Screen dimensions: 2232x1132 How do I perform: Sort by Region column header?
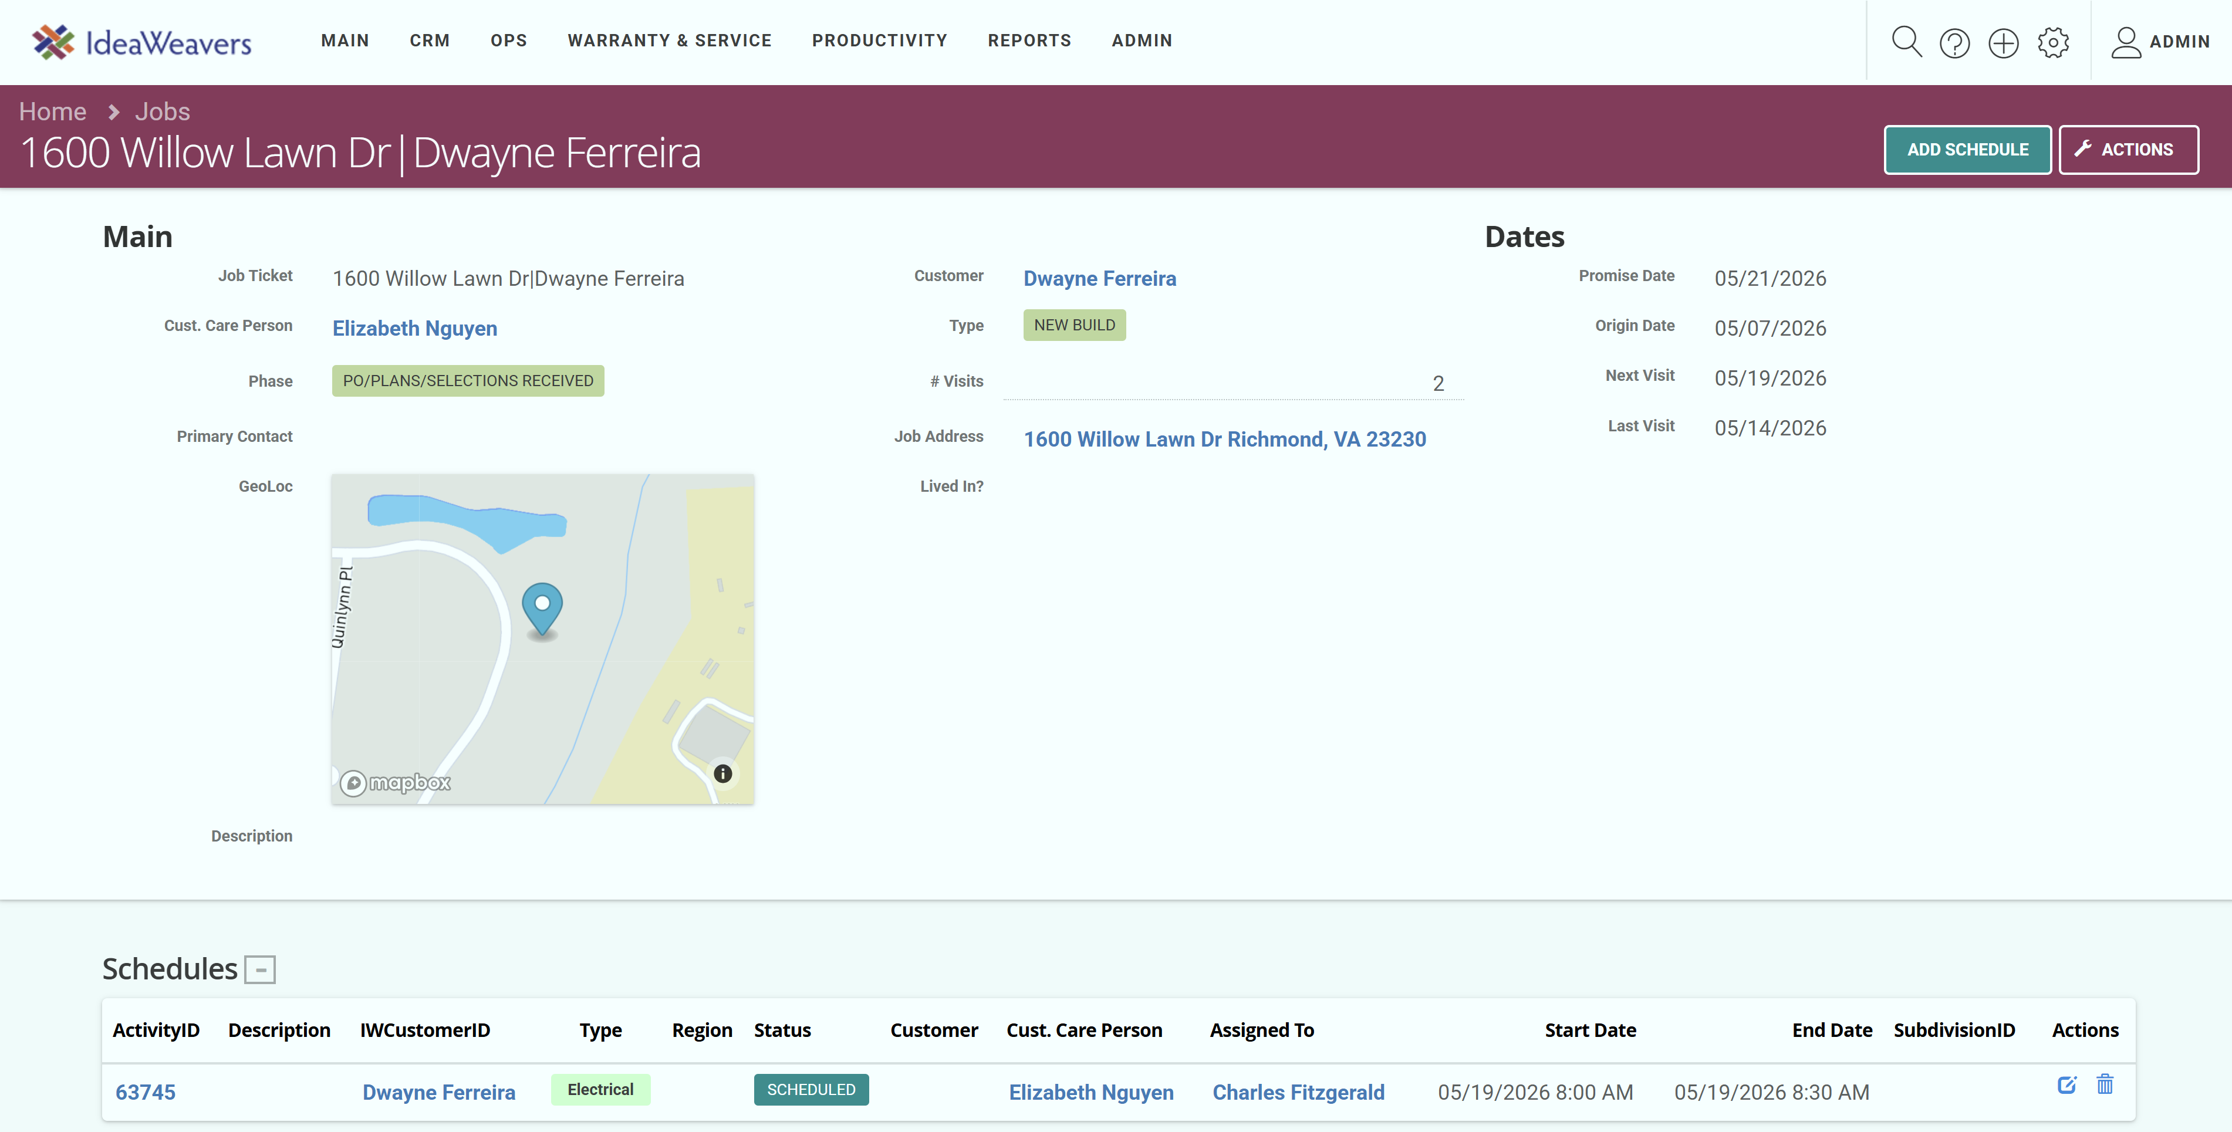click(x=702, y=1030)
